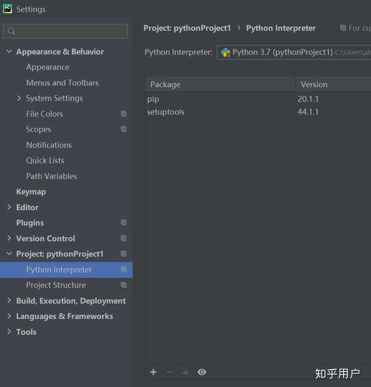Open System Settings page
This screenshot has width=371, height=387.
55,98
